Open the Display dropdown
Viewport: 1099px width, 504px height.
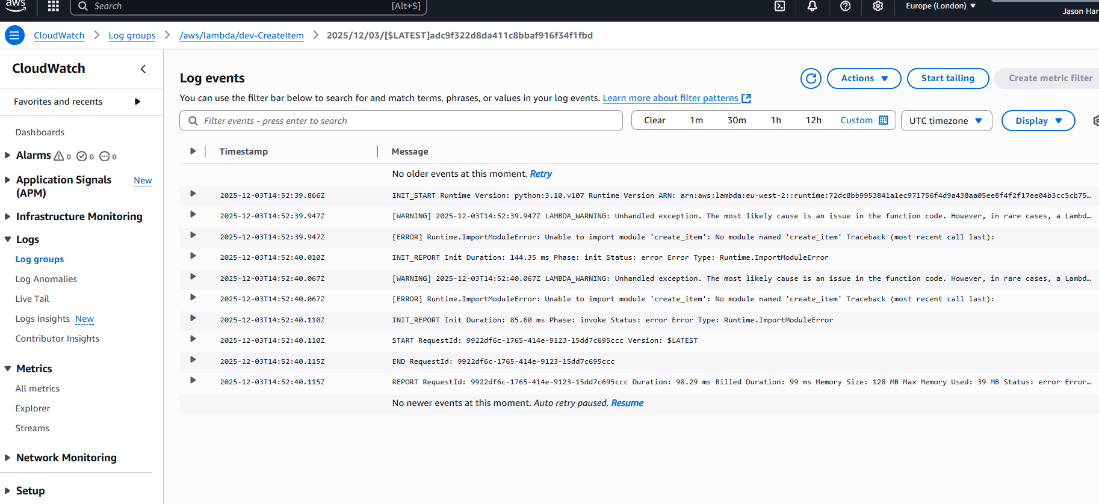click(1038, 121)
